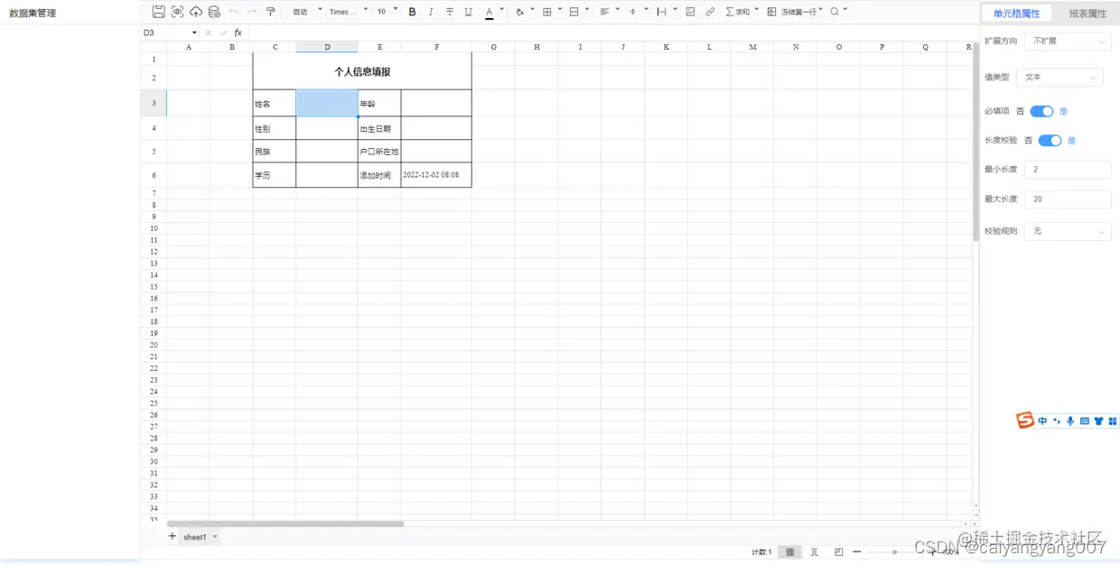Open the 扩展方向 不扩展 dropdown

coord(1068,42)
